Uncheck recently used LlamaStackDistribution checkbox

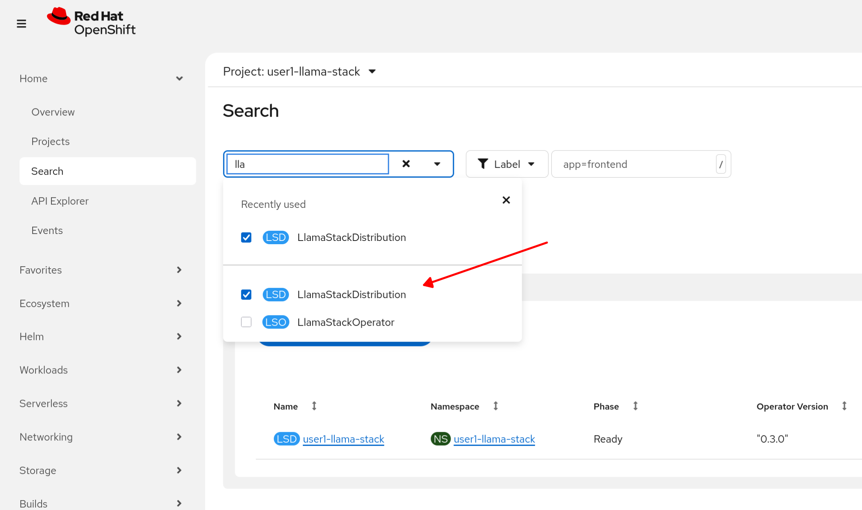click(246, 237)
